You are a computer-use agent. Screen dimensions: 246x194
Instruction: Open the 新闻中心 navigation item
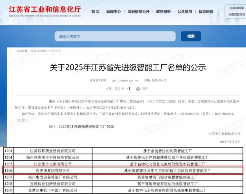(x=114, y=12)
